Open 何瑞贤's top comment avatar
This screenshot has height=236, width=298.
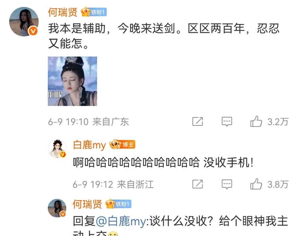click(x=24, y=22)
